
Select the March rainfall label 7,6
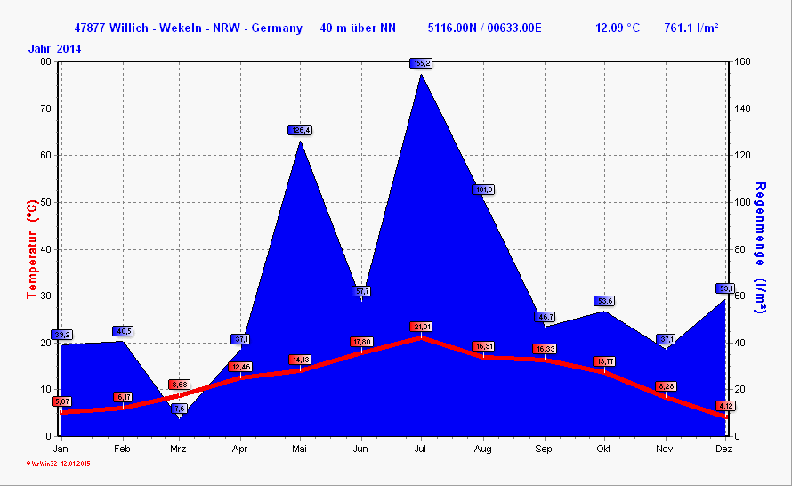point(179,409)
